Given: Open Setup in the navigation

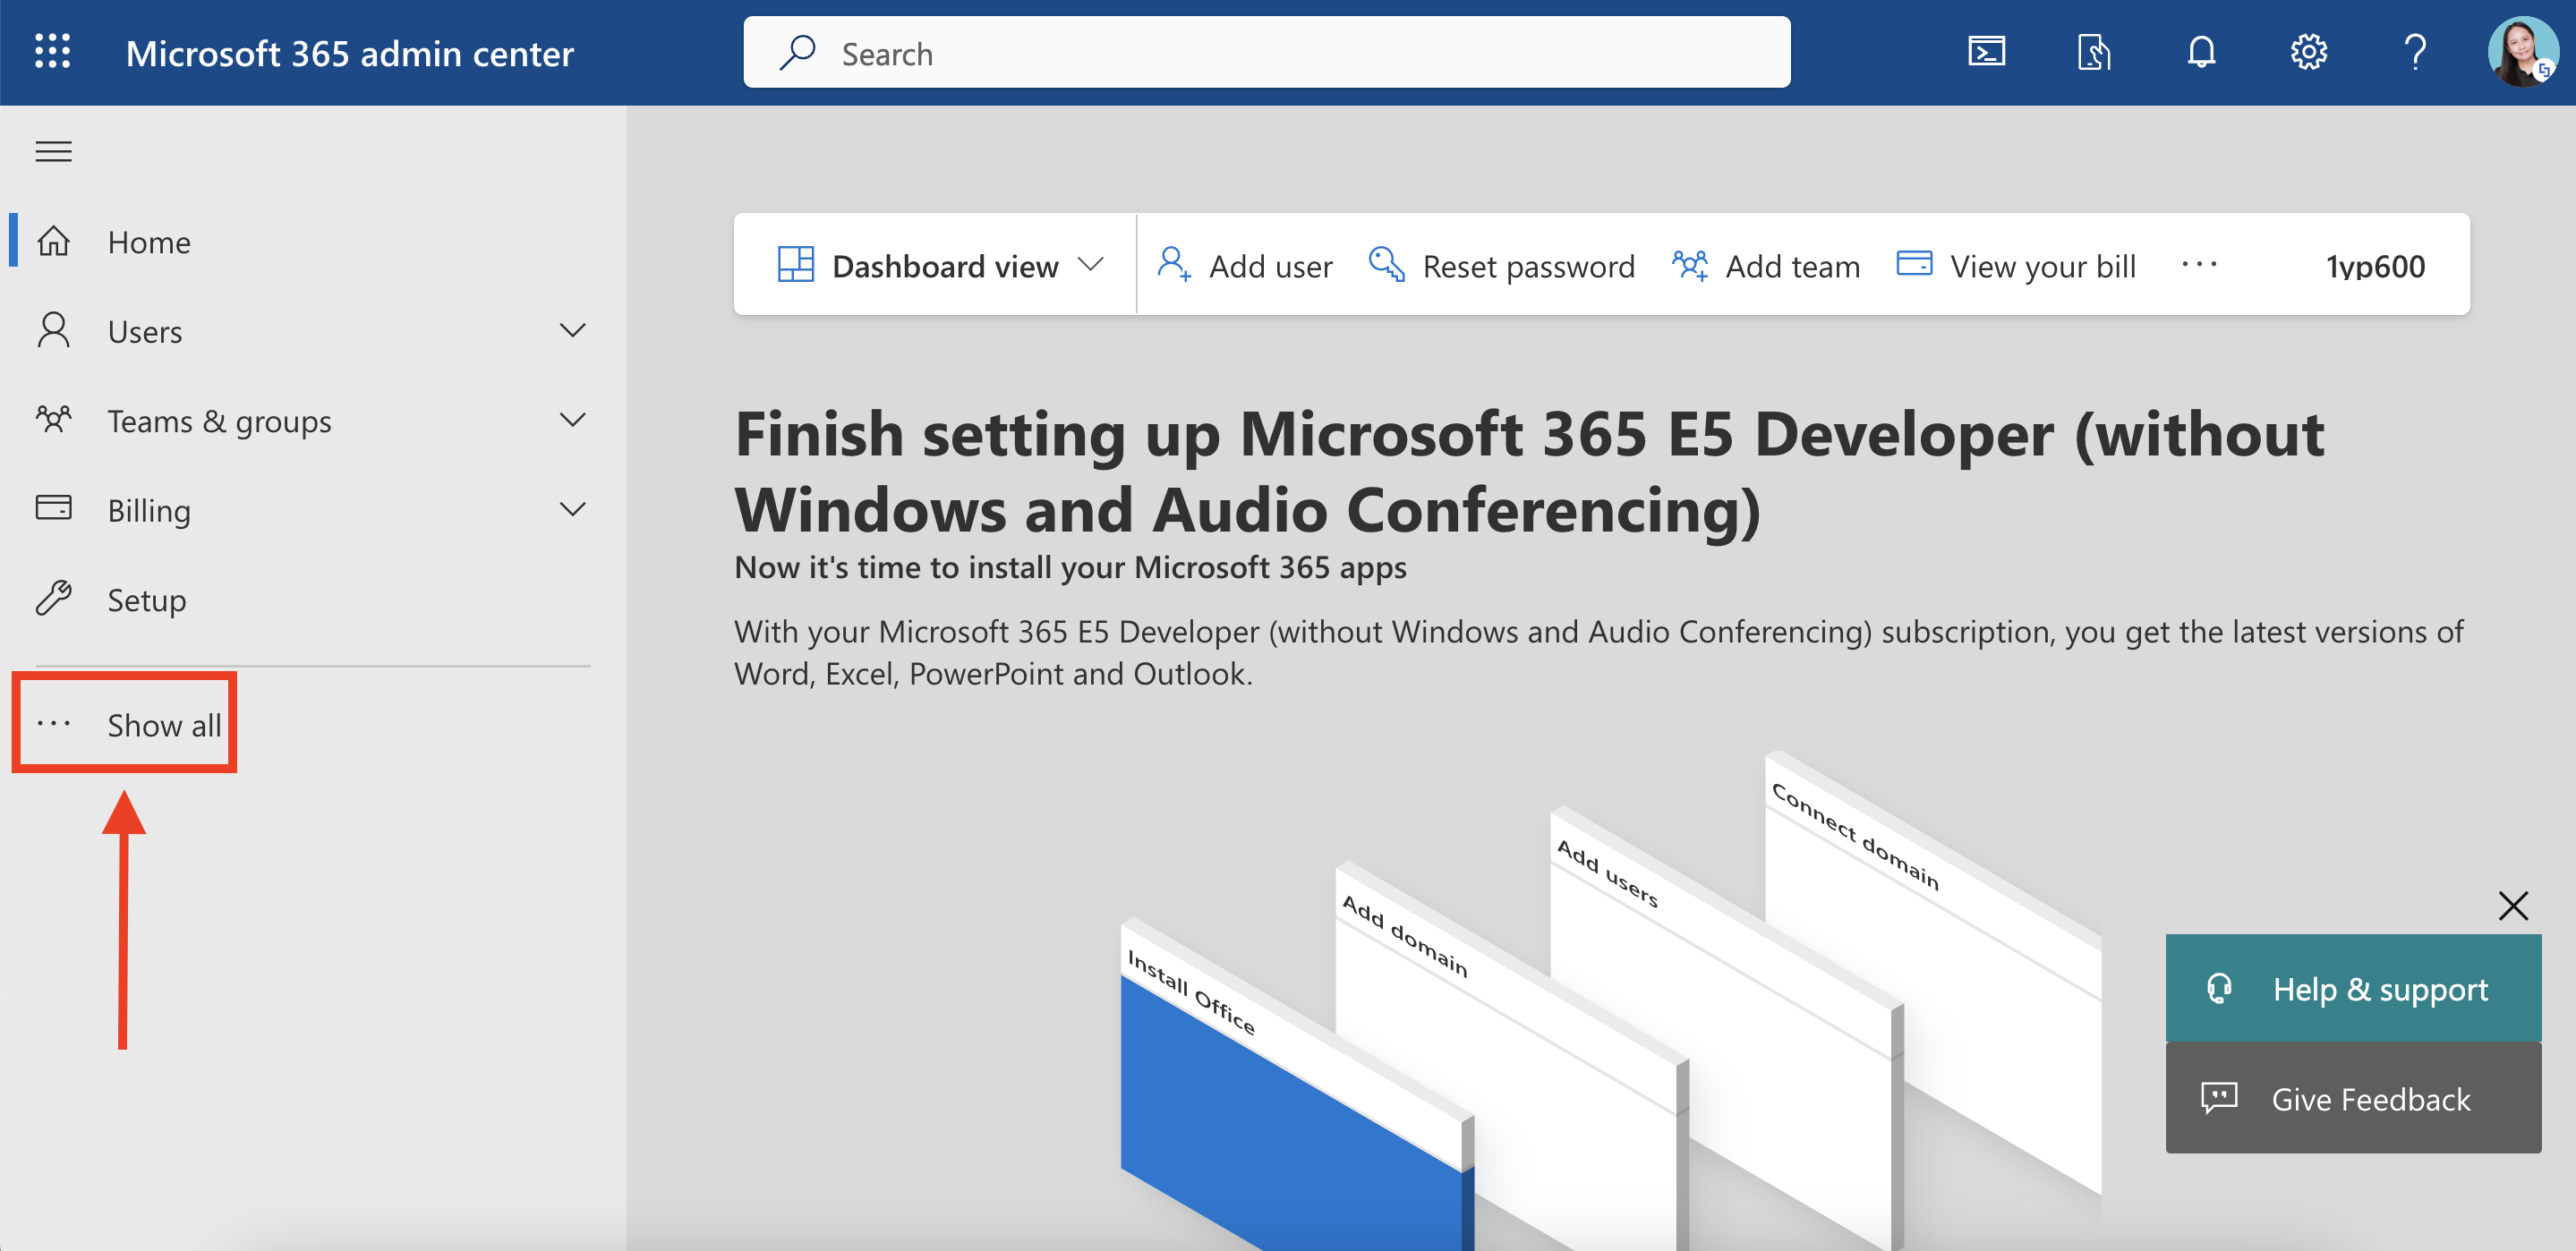Looking at the screenshot, I should click(x=146, y=600).
